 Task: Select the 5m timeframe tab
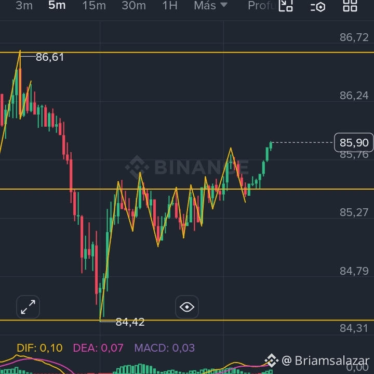[x=57, y=5]
